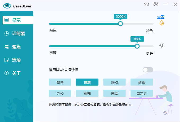180x122 pixels.
Task: Select the 影视 mode button
Action: tap(142, 82)
